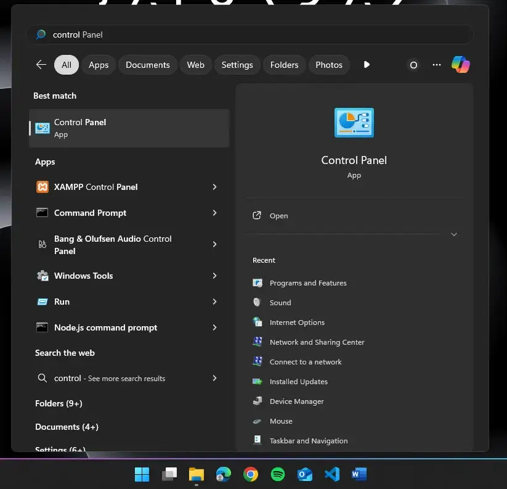The image size is (507, 489).
Task: Click the Sound speaker icon
Action: tap(257, 302)
